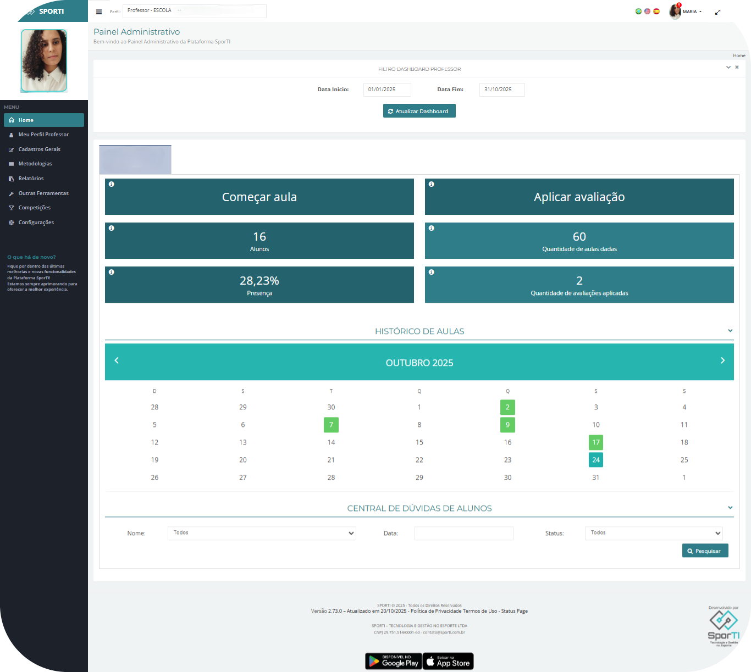The image size is (751, 672).
Task: Collapse the Histórico de Aulas section
Action: (730, 331)
